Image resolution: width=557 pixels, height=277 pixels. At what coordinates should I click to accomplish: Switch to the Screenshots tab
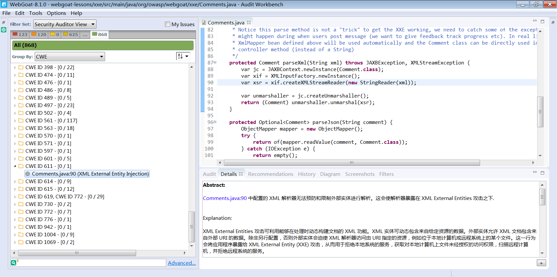pos(360,174)
